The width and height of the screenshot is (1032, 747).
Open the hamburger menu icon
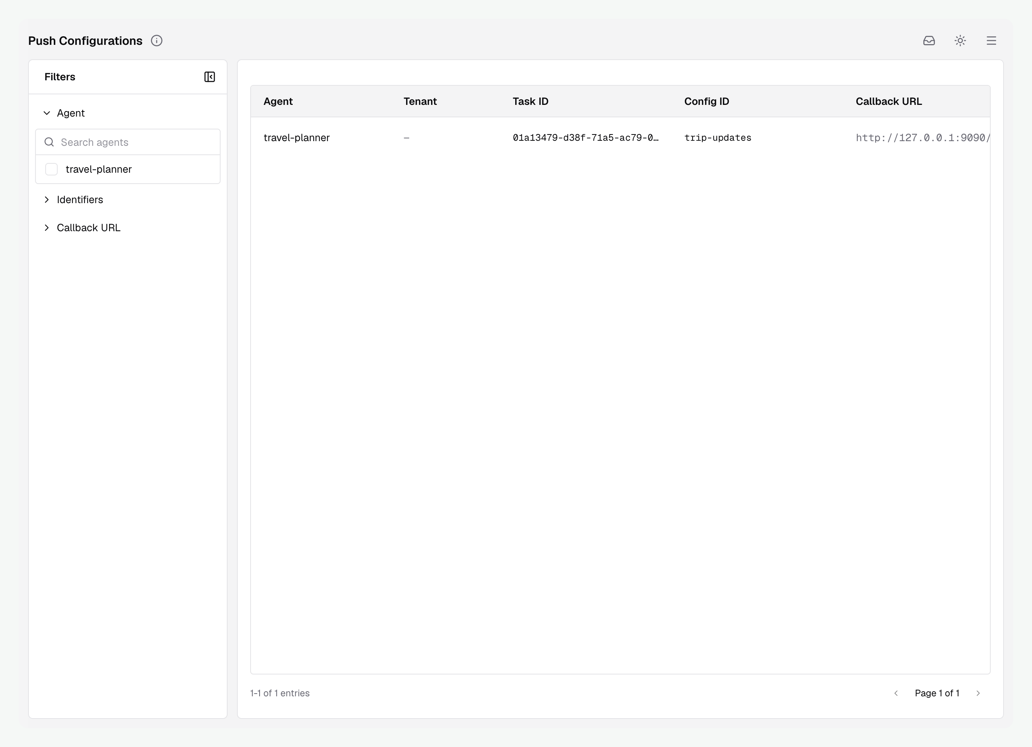(991, 41)
